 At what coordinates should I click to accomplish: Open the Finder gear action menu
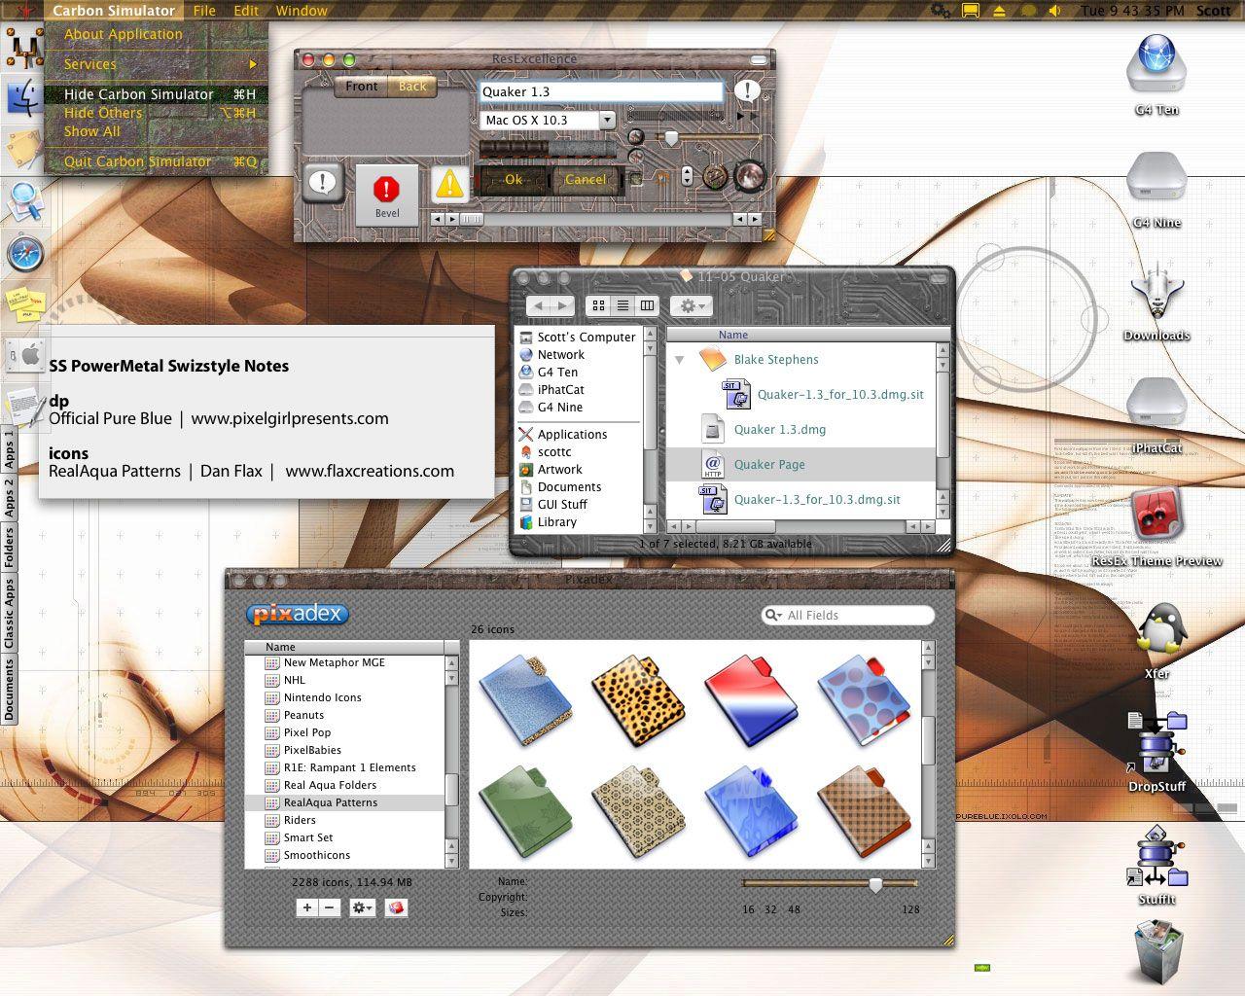pyautogui.click(x=692, y=305)
